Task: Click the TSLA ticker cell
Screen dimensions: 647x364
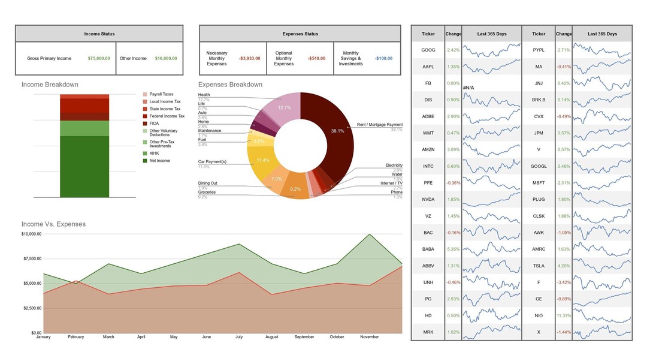Action: (539, 266)
